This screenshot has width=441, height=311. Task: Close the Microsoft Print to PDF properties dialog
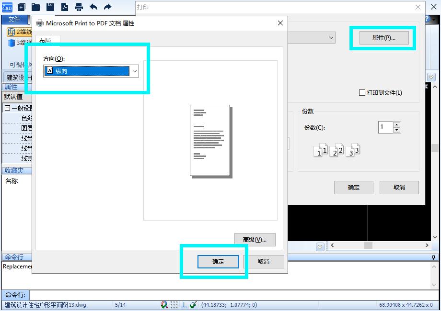(x=280, y=23)
